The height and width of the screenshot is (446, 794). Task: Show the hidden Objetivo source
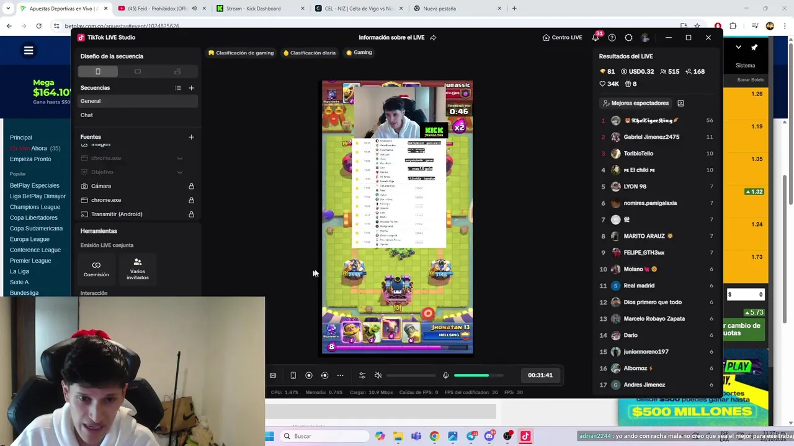(x=180, y=172)
